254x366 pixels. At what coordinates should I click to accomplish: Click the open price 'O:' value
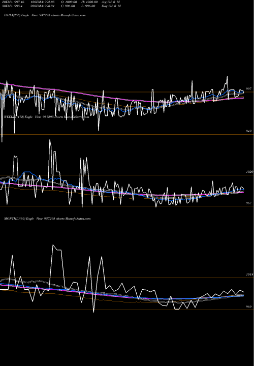tap(69, 2)
